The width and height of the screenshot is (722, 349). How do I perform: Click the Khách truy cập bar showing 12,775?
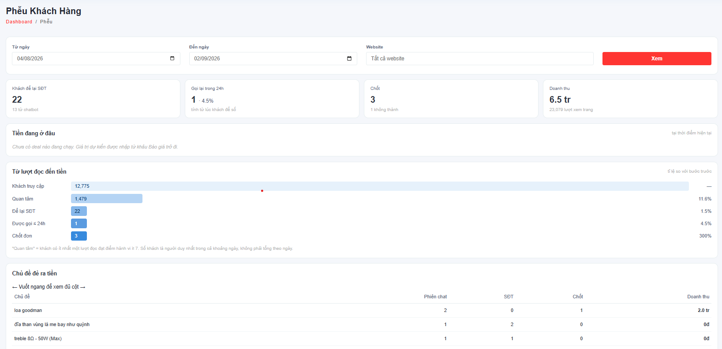tap(380, 186)
